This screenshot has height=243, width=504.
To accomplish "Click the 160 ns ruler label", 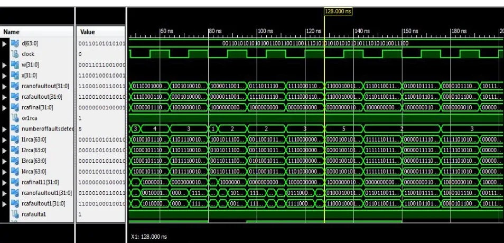I will (x=410, y=31).
